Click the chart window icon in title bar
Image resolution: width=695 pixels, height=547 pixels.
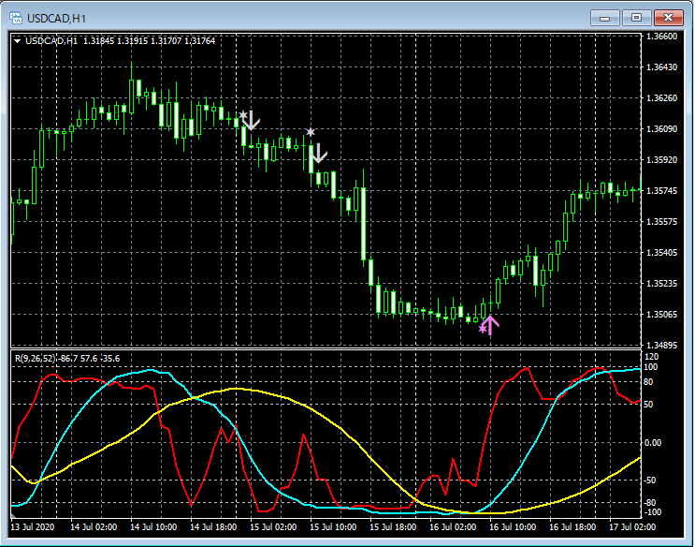pyautogui.click(x=15, y=17)
